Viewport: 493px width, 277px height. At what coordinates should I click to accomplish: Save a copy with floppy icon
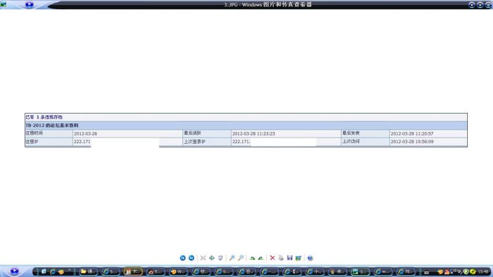click(x=290, y=258)
